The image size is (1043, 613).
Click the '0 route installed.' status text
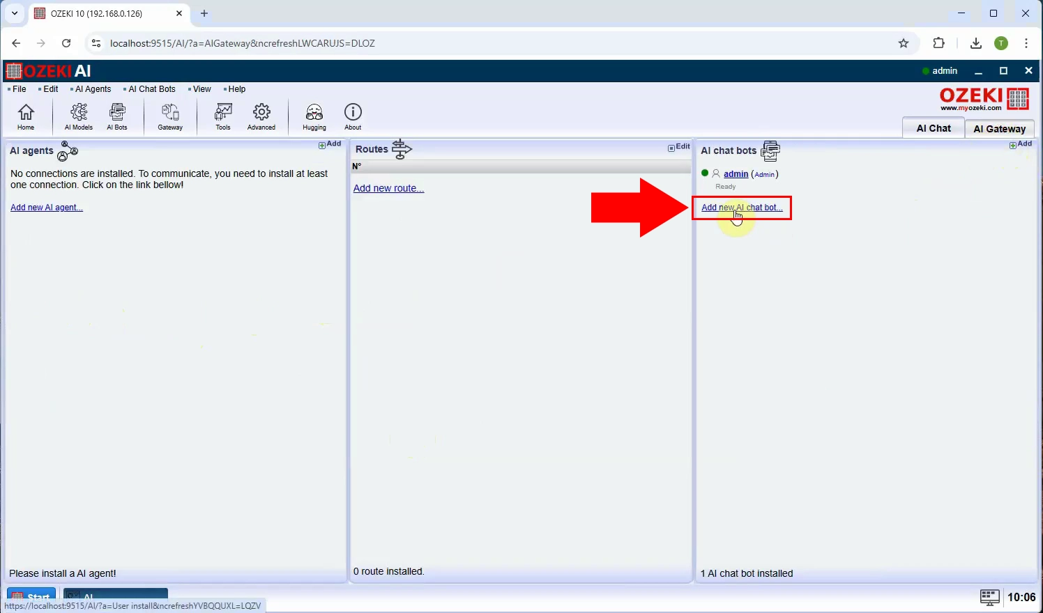(389, 571)
